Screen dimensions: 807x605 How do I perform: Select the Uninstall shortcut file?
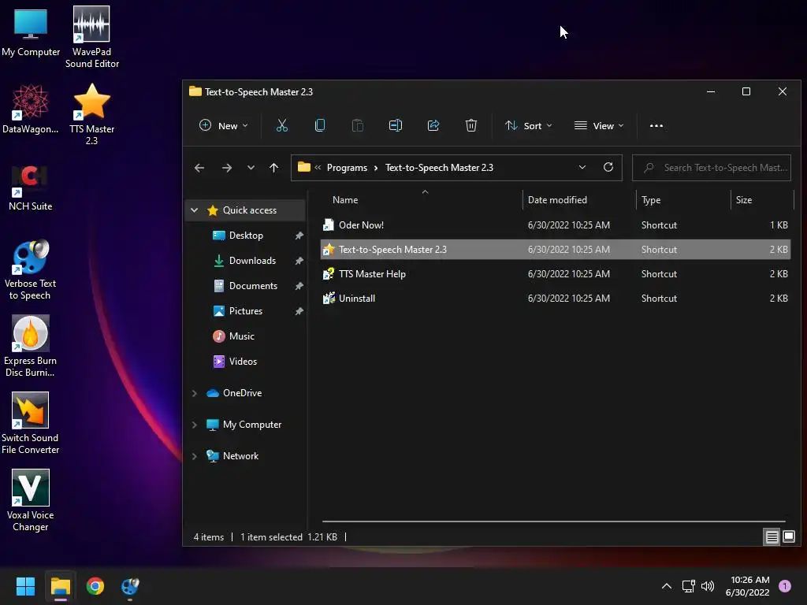click(x=556, y=299)
